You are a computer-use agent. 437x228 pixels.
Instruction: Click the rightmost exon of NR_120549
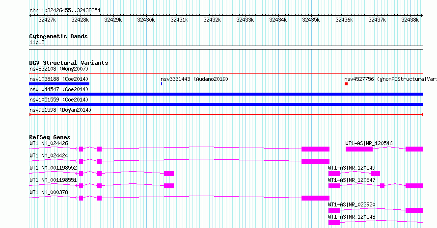376,174
